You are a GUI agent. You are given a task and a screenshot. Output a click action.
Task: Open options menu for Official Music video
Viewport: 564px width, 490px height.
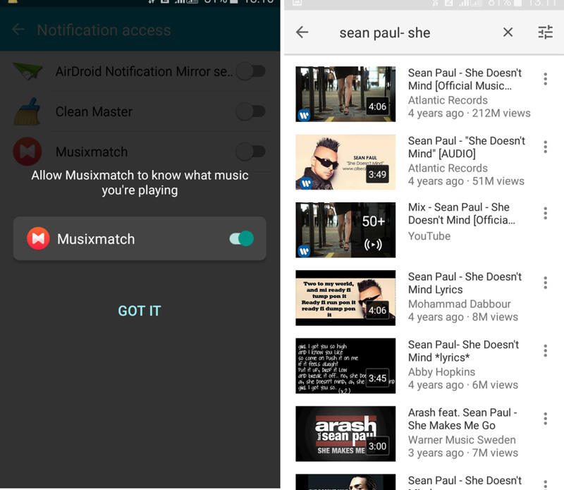(545, 79)
